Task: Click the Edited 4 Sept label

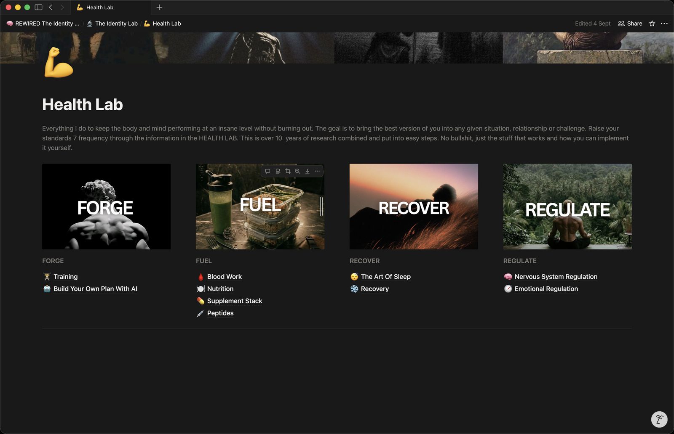Action: [x=592, y=24]
